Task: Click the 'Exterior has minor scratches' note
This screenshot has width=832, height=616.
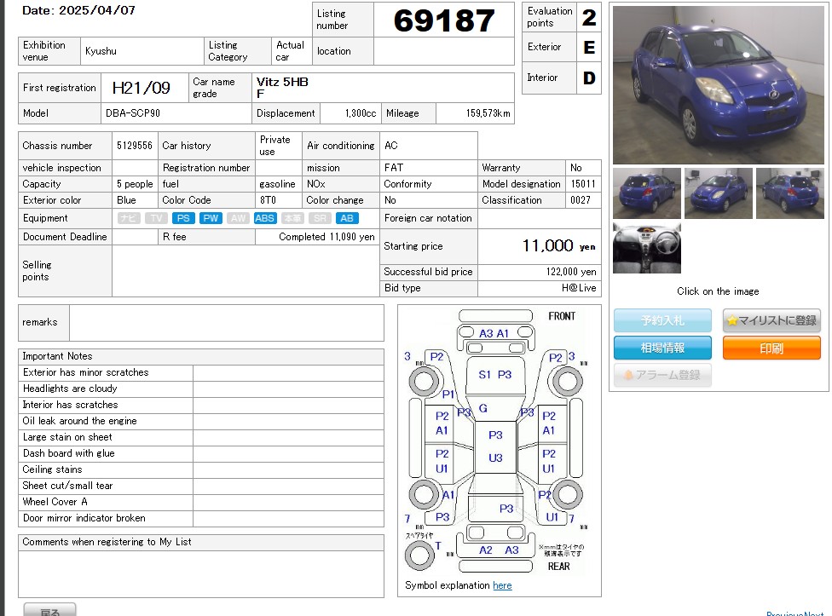Action: pos(85,372)
